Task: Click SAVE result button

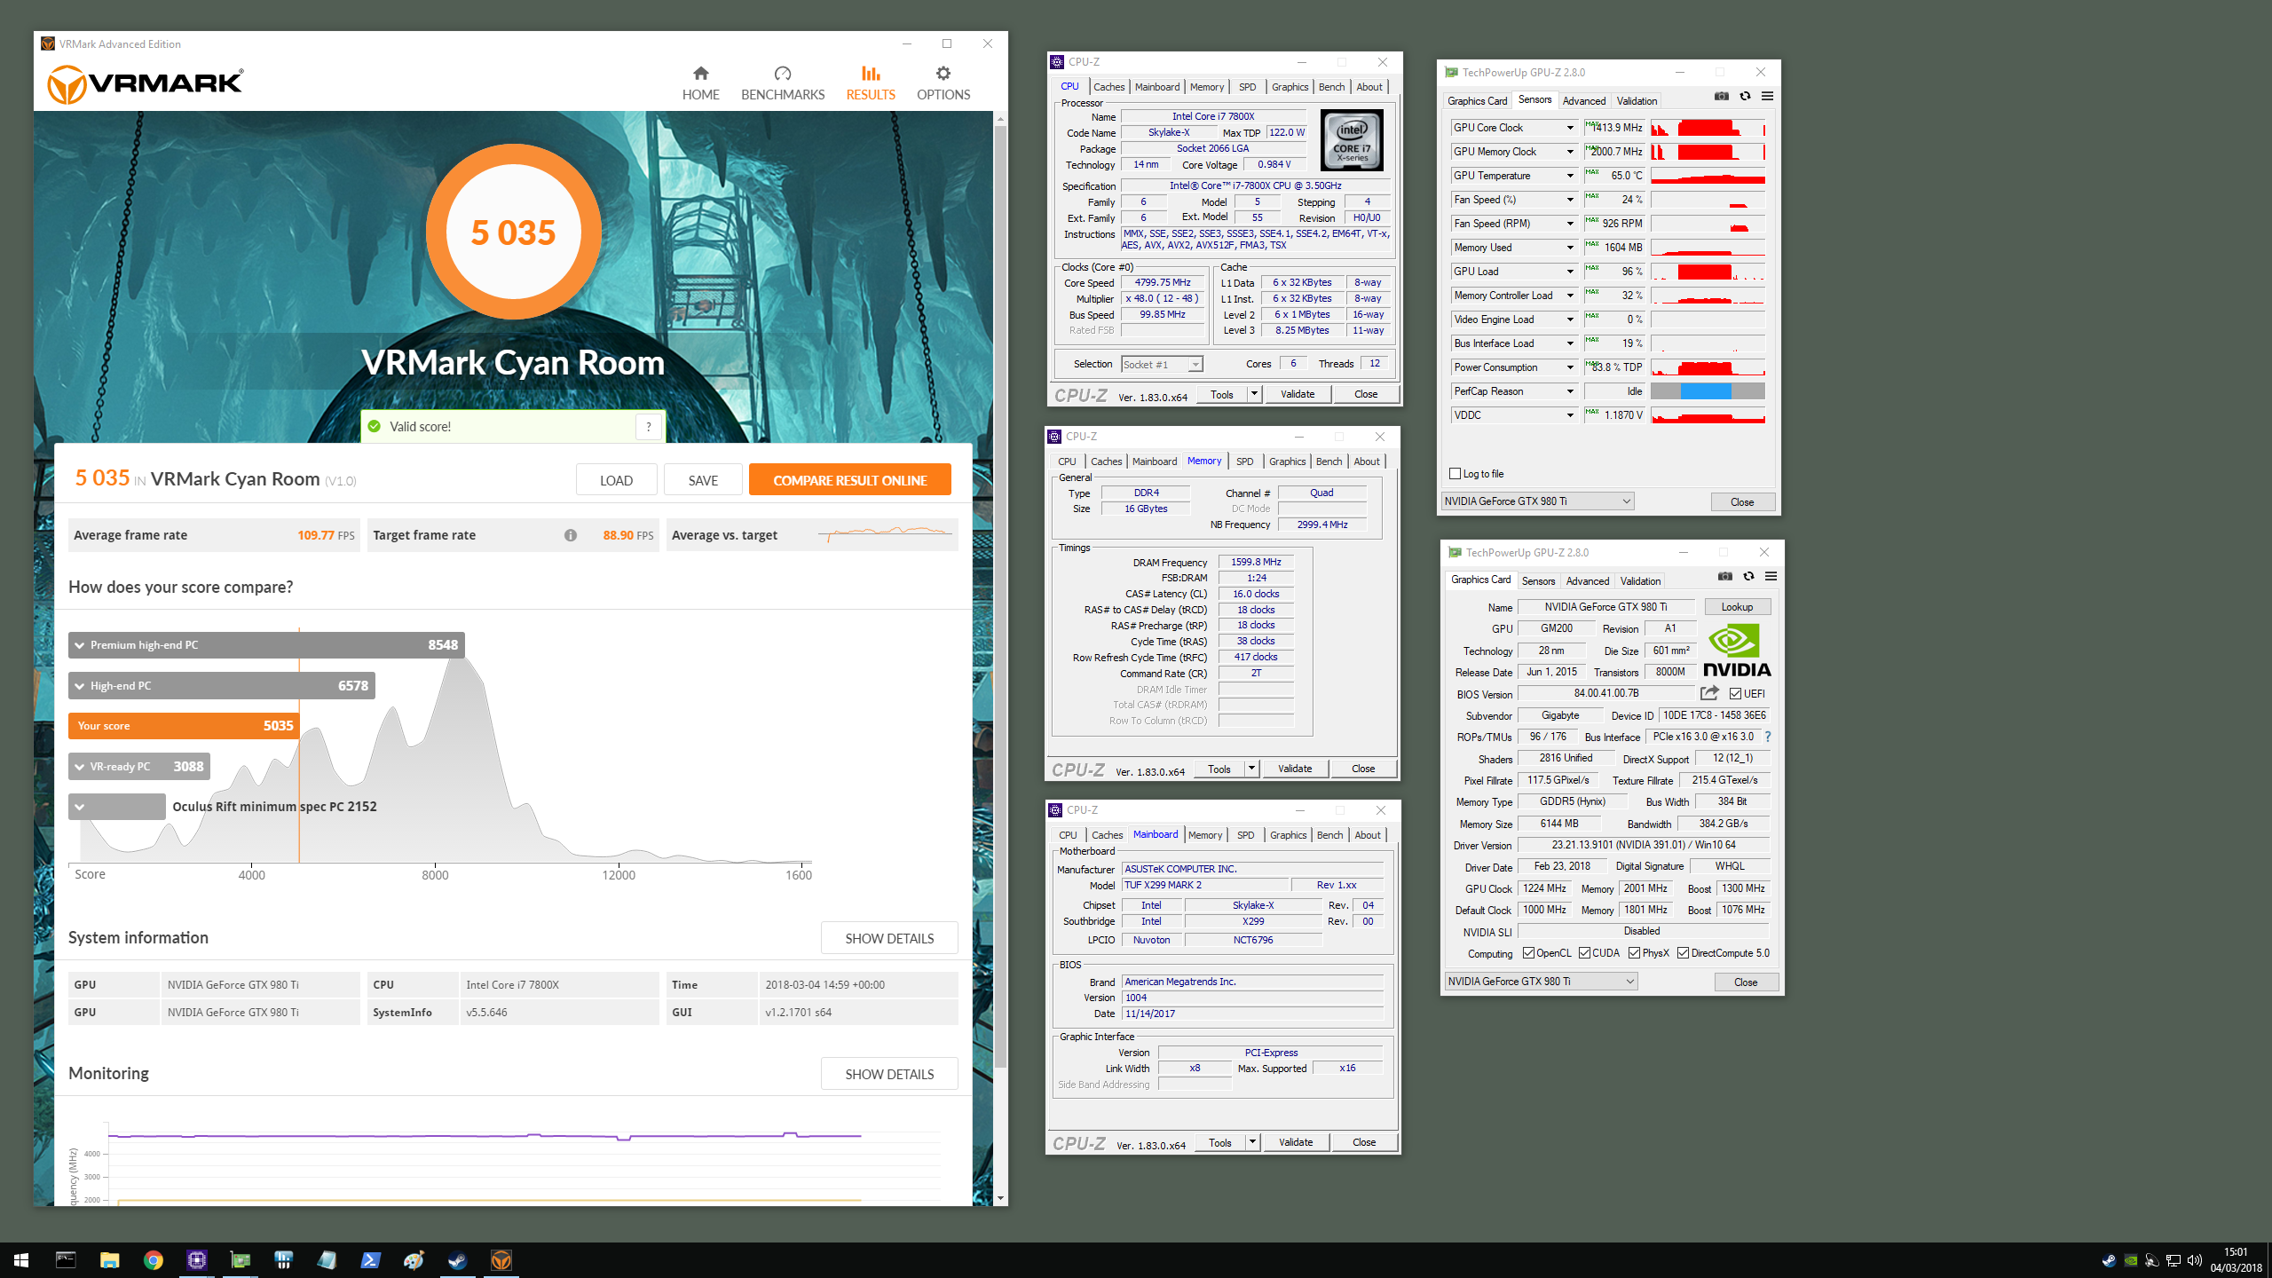Action: 703,480
